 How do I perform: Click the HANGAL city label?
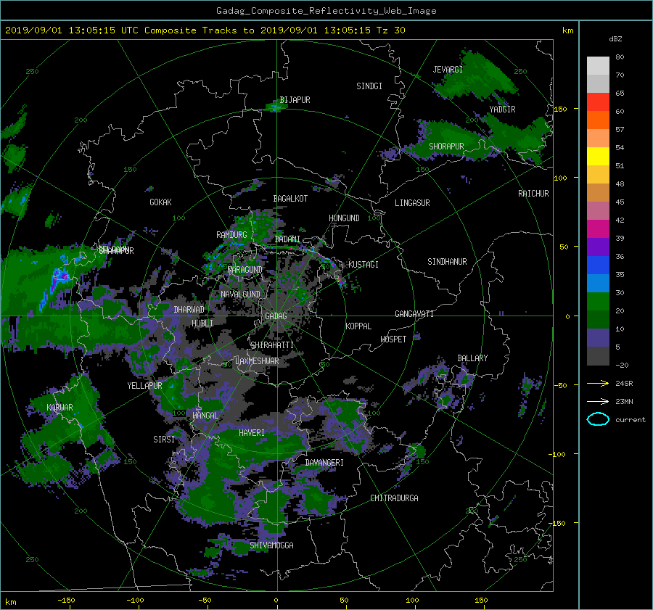point(205,416)
